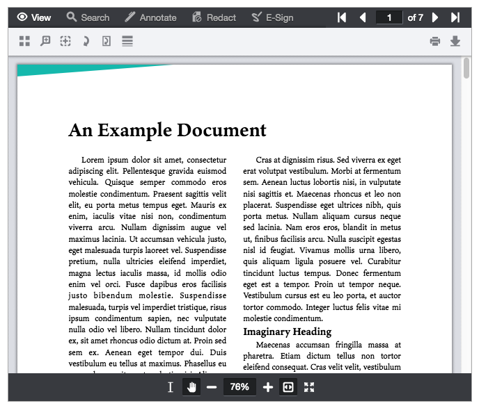479x408 pixels.
Task: Go to the next page
Action: [435, 17]
